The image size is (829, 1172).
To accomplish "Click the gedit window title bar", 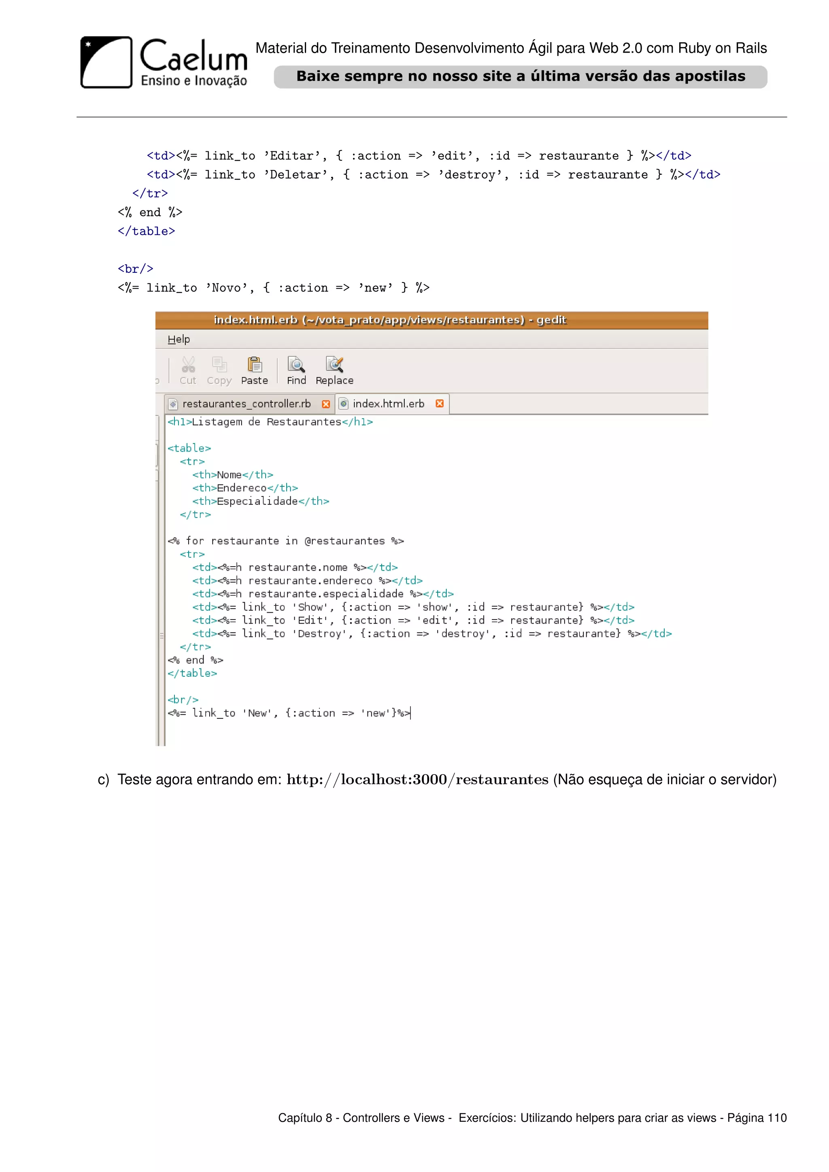I will 432,320.
